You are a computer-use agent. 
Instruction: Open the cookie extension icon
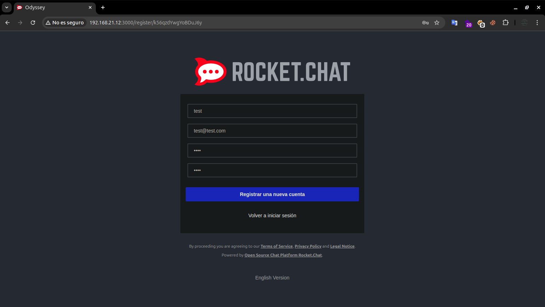(x=493, y=23)
